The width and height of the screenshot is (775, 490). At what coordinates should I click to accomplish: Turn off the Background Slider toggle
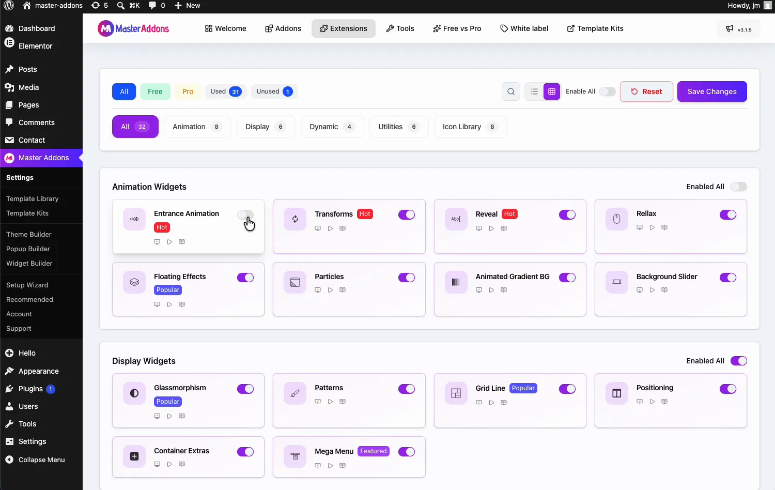728,278
